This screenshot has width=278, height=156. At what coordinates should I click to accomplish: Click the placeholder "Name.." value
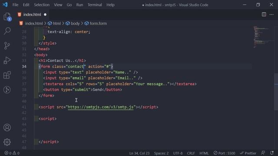122,72
